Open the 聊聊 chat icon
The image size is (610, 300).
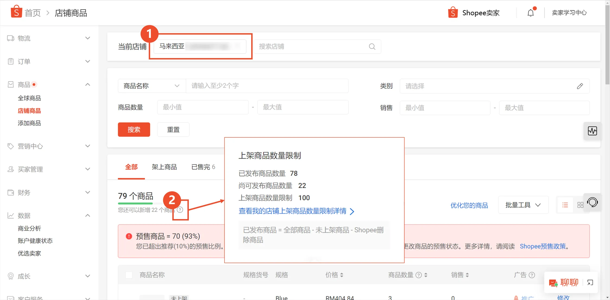552,282
